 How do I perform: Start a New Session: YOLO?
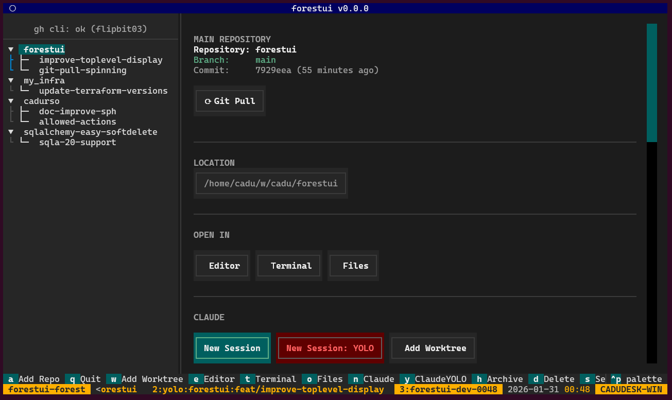330,348
